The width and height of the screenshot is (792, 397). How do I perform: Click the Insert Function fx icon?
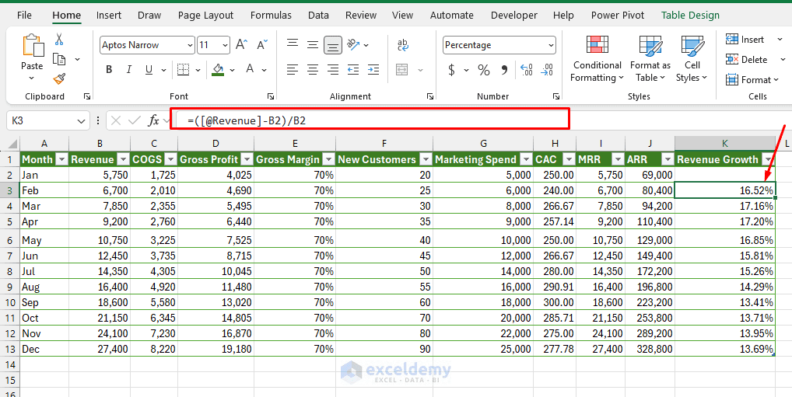click(x=153, y=120)
